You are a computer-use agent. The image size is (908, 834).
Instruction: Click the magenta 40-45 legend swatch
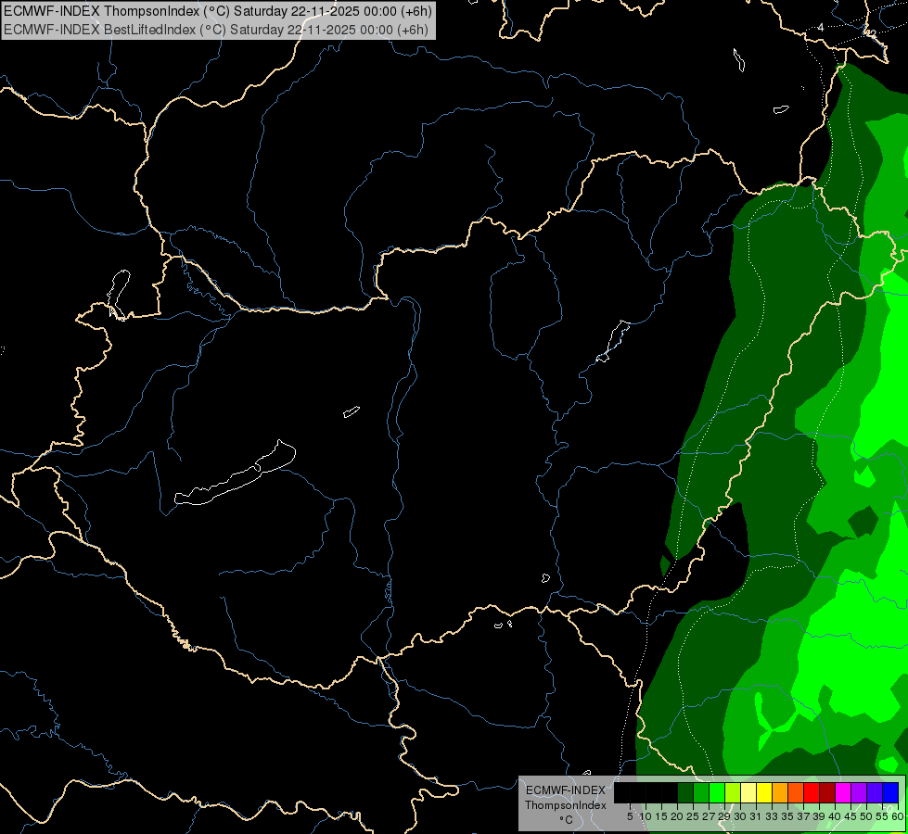[843, 792]
